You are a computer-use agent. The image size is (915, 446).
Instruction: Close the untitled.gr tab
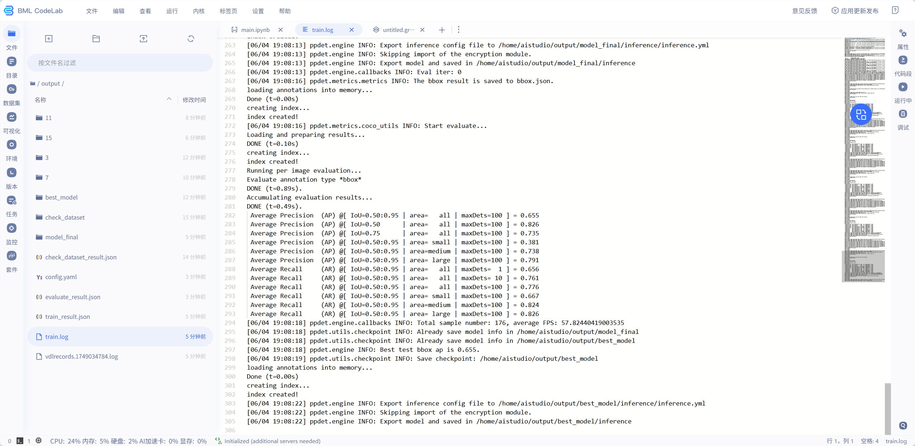tap(422, 30)
